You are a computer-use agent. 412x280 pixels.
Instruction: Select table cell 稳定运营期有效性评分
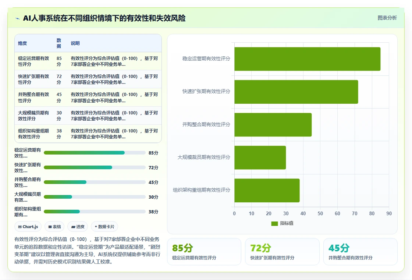[x=33, y=61]
